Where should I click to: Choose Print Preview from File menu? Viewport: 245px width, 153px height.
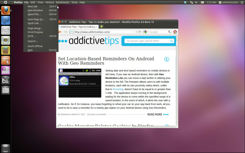(41, 32)
